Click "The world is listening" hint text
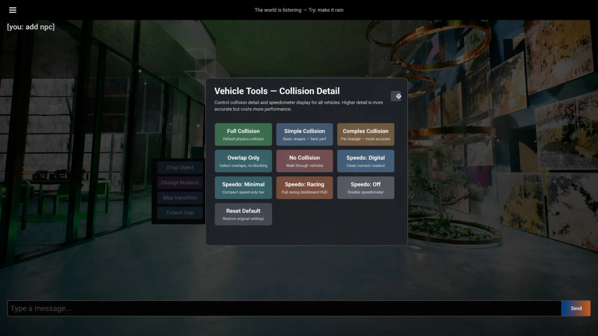This screenshot has width=598, height=336. (x=299, y=10)
